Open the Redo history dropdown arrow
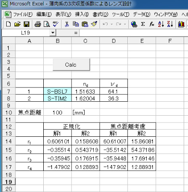This screenshot has width=188, height=192. [125, 24]
